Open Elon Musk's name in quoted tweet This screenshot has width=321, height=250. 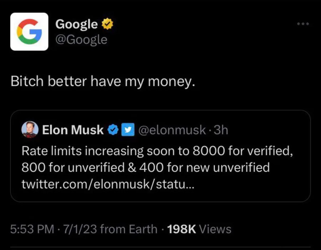coord(73,130)
